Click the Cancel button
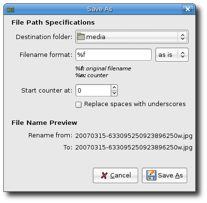This screenshot has height=203, width=207. tap(116, 176)
